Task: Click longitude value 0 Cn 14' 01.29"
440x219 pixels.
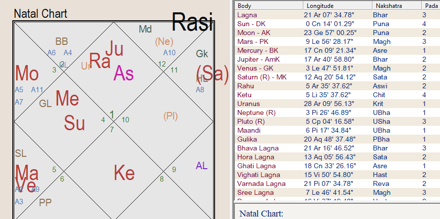Action: 329,24
